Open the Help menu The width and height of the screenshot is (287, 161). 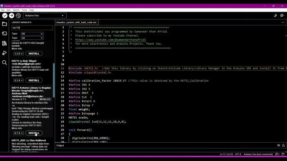point(31,10)
